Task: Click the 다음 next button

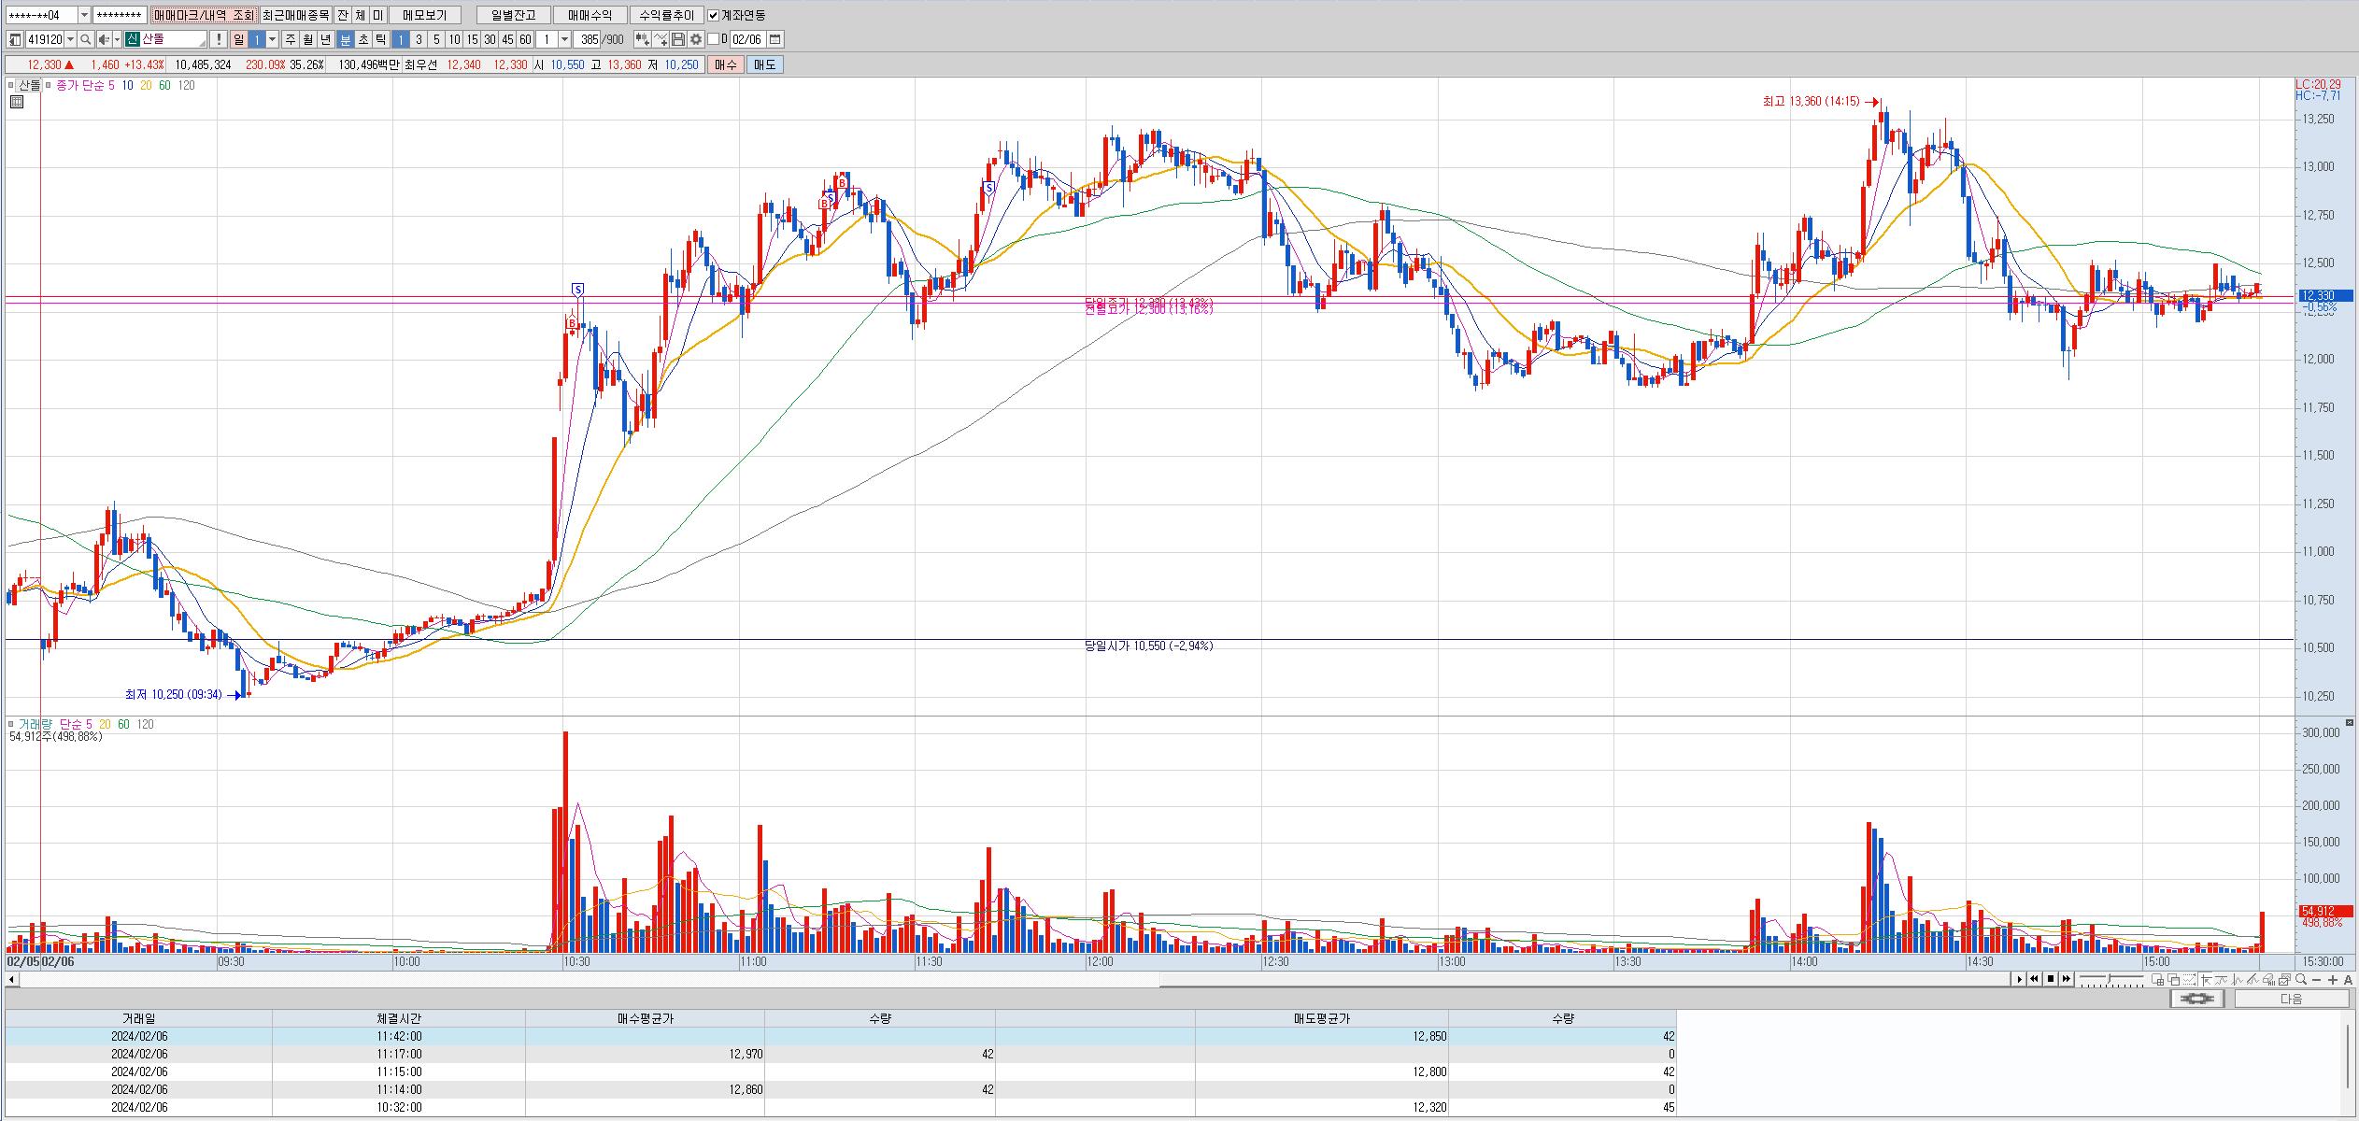Action: coord(2291,999)
